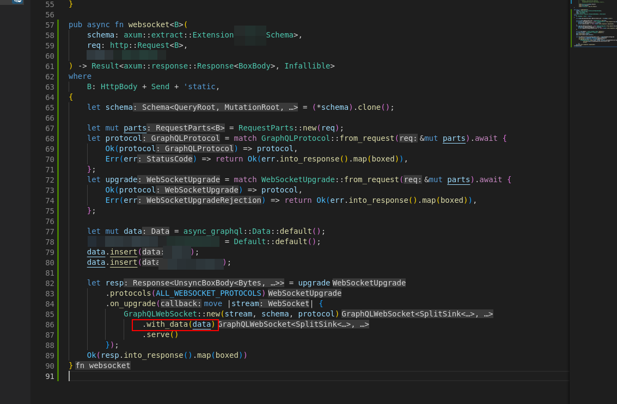Click data.insert on line 79

(112, 252)
